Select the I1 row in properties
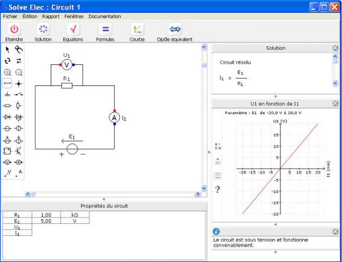Image resolution: width=342 pixels, height=262 pixels. pos(17,233)
